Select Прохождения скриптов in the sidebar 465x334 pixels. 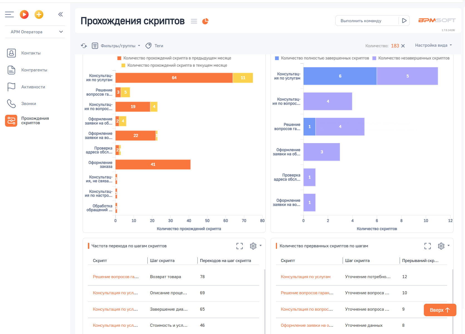coord(35,121)
